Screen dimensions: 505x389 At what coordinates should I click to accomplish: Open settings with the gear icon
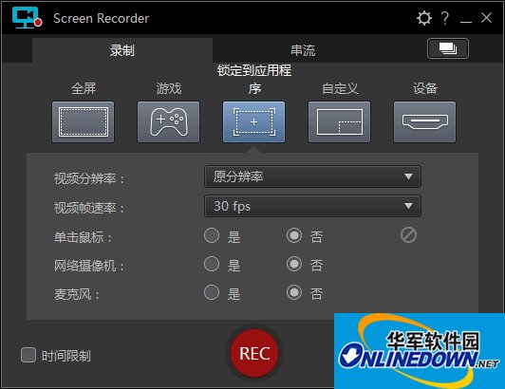[x=423, y=18]
